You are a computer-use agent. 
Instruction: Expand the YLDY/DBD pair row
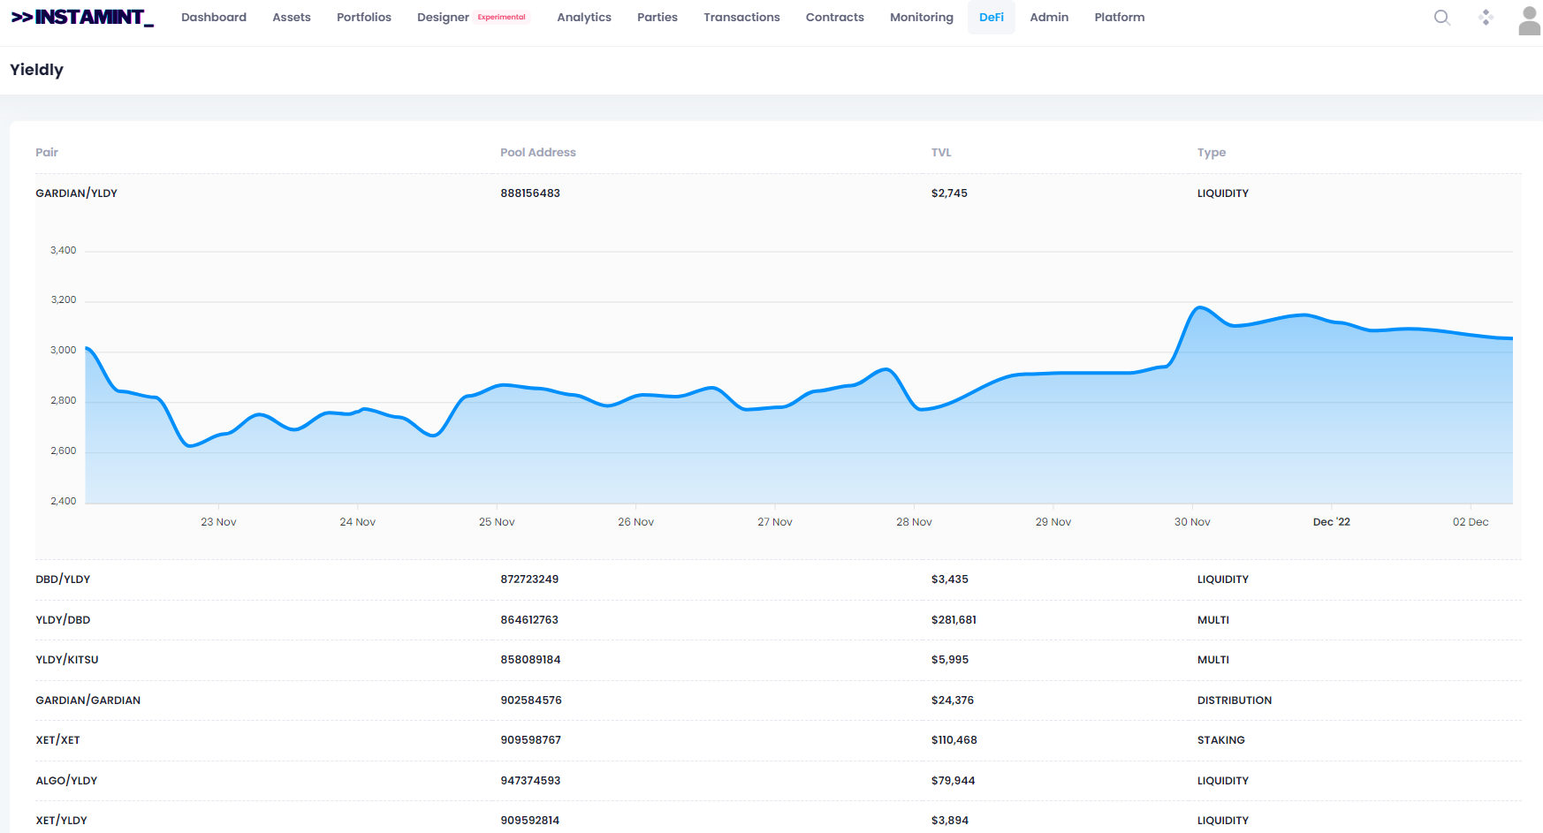tap(778, 620)
